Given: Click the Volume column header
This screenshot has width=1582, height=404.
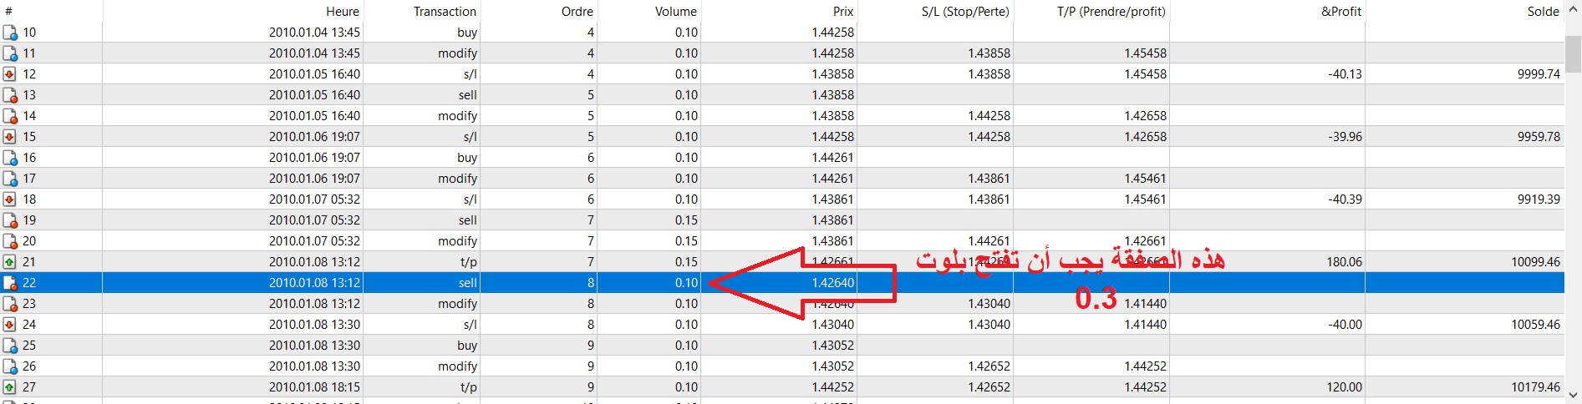Looking at the screenshot, I should [675, 11].
